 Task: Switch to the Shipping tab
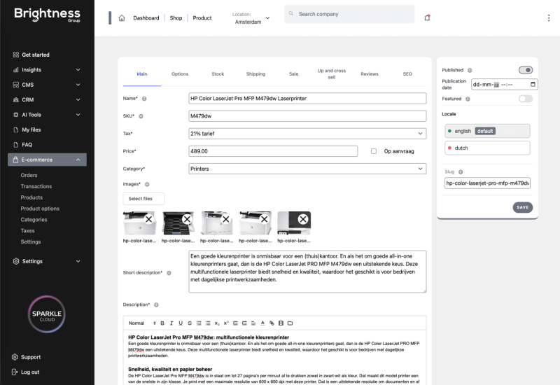click(x=255, y=74)
